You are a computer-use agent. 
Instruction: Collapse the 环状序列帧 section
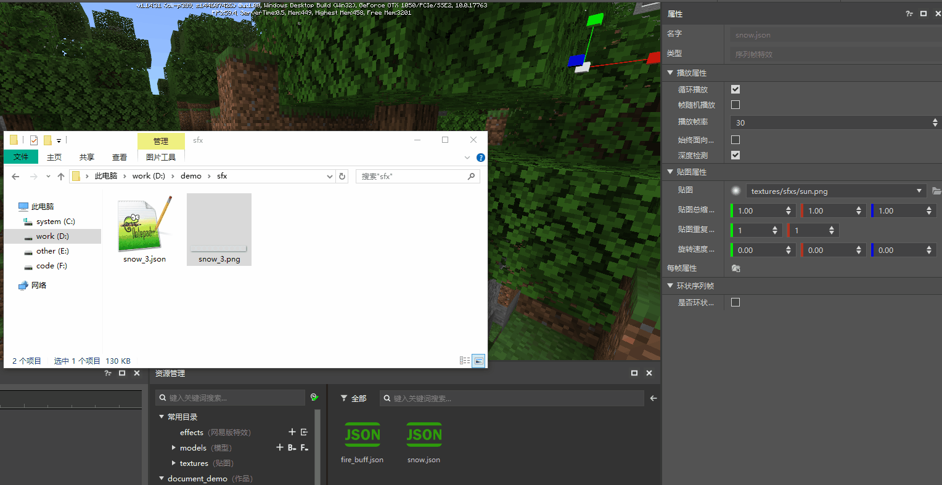pyautogui.click(x=670, y=286)
